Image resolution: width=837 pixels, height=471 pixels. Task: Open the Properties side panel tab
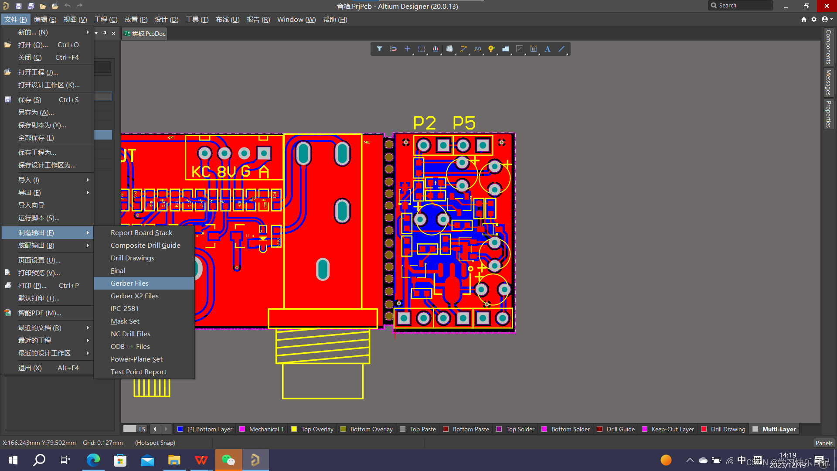pos(828,114)
